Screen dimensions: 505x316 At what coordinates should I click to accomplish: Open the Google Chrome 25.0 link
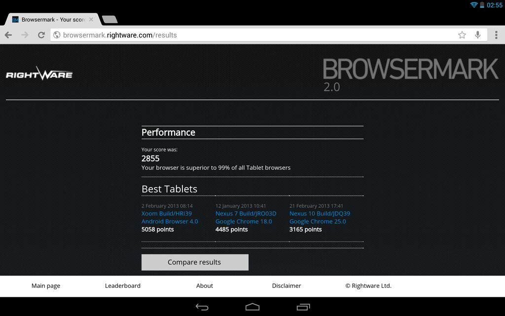pos(318,222)
